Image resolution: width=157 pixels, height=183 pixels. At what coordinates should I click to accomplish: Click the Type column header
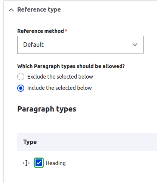[30, 142]
